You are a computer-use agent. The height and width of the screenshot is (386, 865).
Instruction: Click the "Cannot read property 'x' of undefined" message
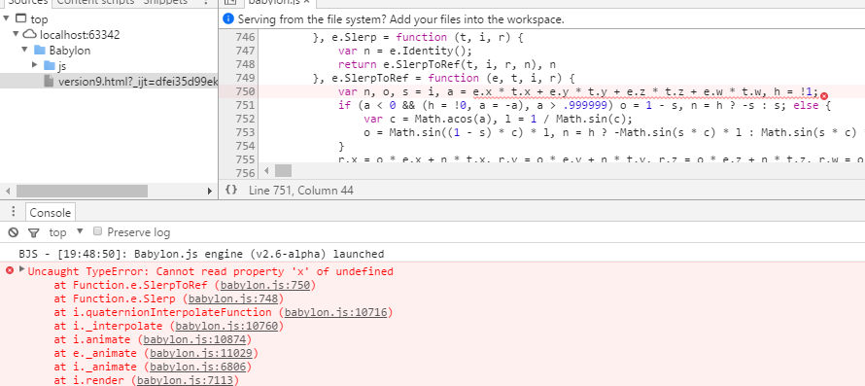275,271
